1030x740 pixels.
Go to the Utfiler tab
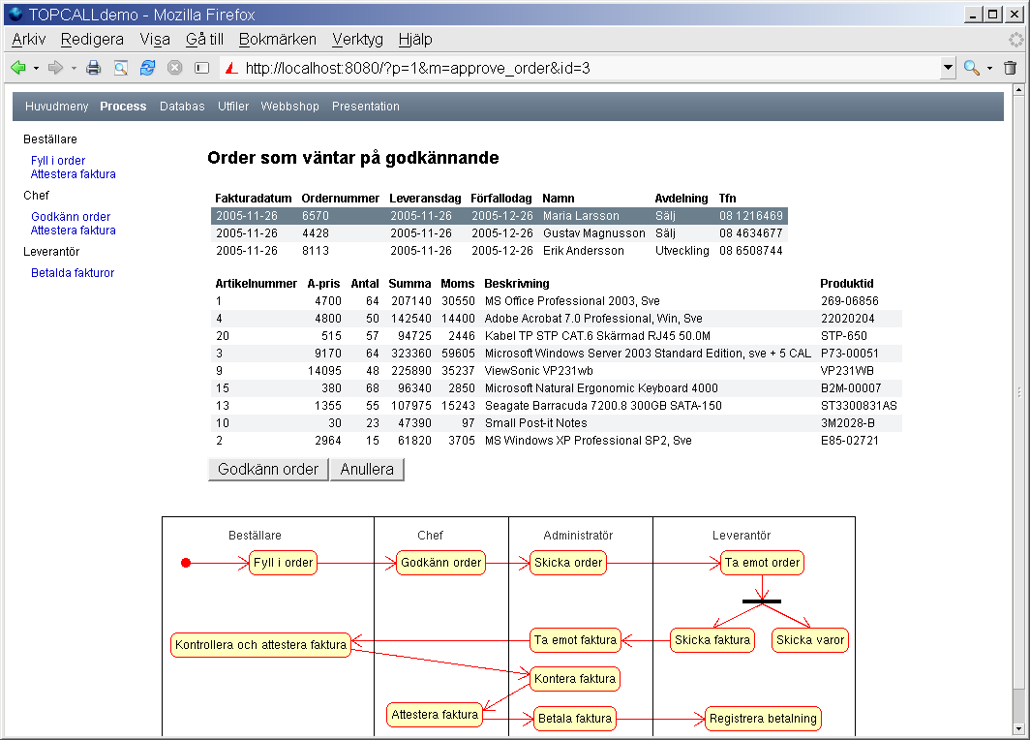click(x=233, y=107)
